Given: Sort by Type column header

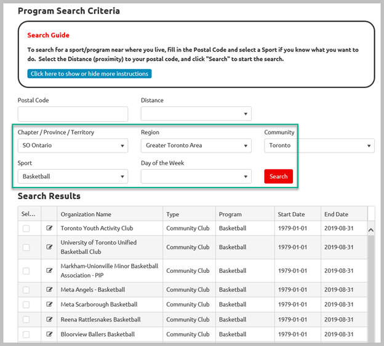Looking at the screenshot, I should click(189, 214).
